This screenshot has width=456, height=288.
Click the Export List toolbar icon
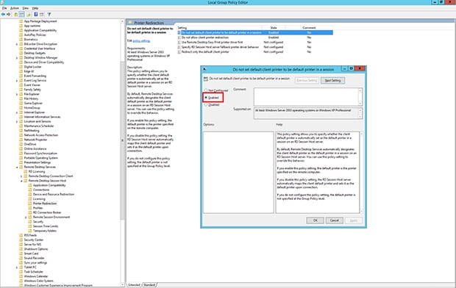[x=29, y=14]
